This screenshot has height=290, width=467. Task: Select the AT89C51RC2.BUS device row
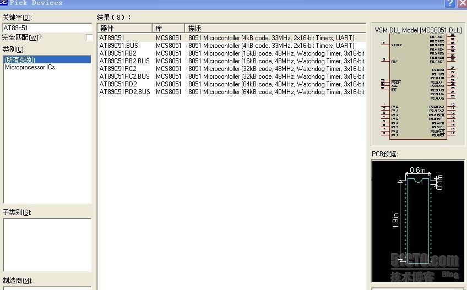click(231, 76)
